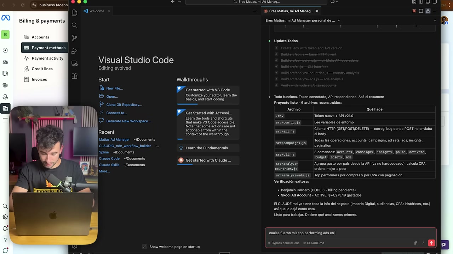Open the ellipsis menu beside the Welcome tab
The image size is (453, 254).
coord(254,11)
